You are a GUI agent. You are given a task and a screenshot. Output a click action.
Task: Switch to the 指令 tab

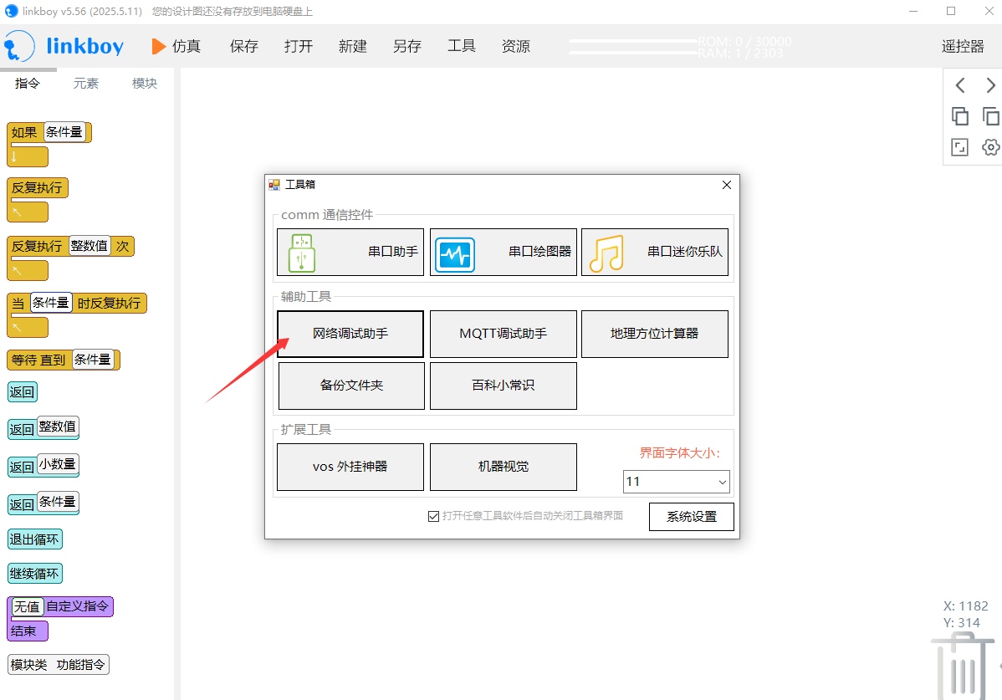click(28, 83)
